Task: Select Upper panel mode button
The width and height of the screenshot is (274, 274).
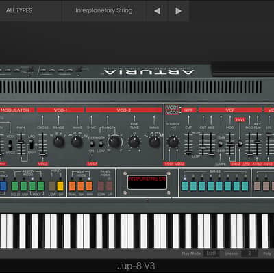Action: point(110,186)
